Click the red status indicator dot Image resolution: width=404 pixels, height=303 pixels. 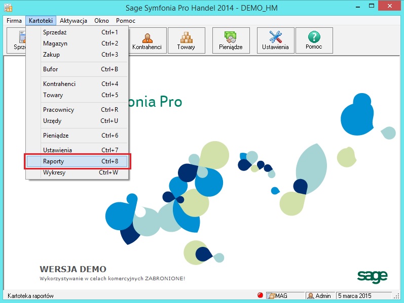[x=260, y=295]
